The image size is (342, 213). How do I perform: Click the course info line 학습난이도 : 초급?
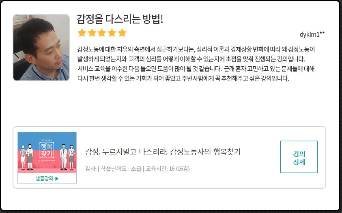pos(121,169)
